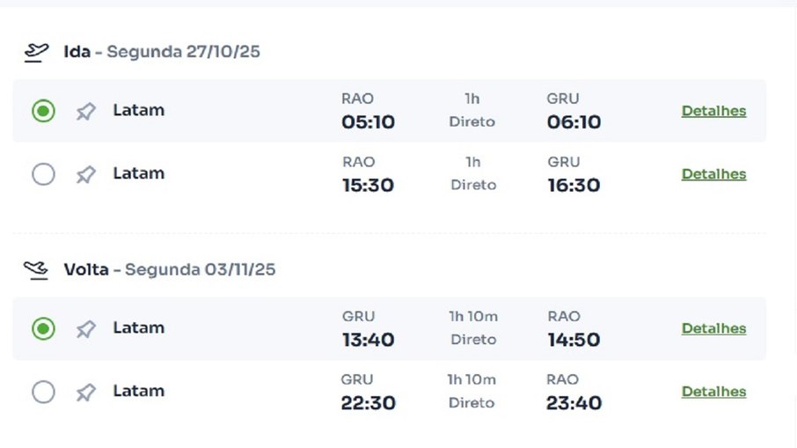Click the 23:40 RAO arrival time
797x448 pixels.
[x=574, y=403]
